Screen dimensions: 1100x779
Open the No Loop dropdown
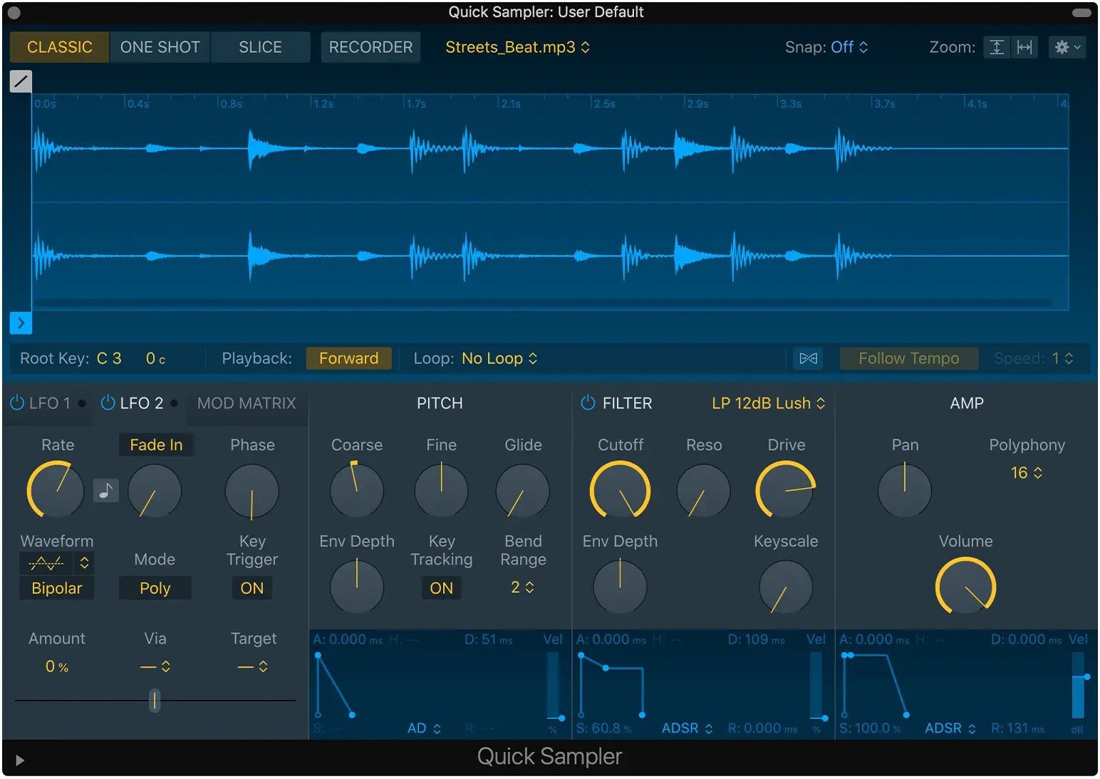point(499,358)
